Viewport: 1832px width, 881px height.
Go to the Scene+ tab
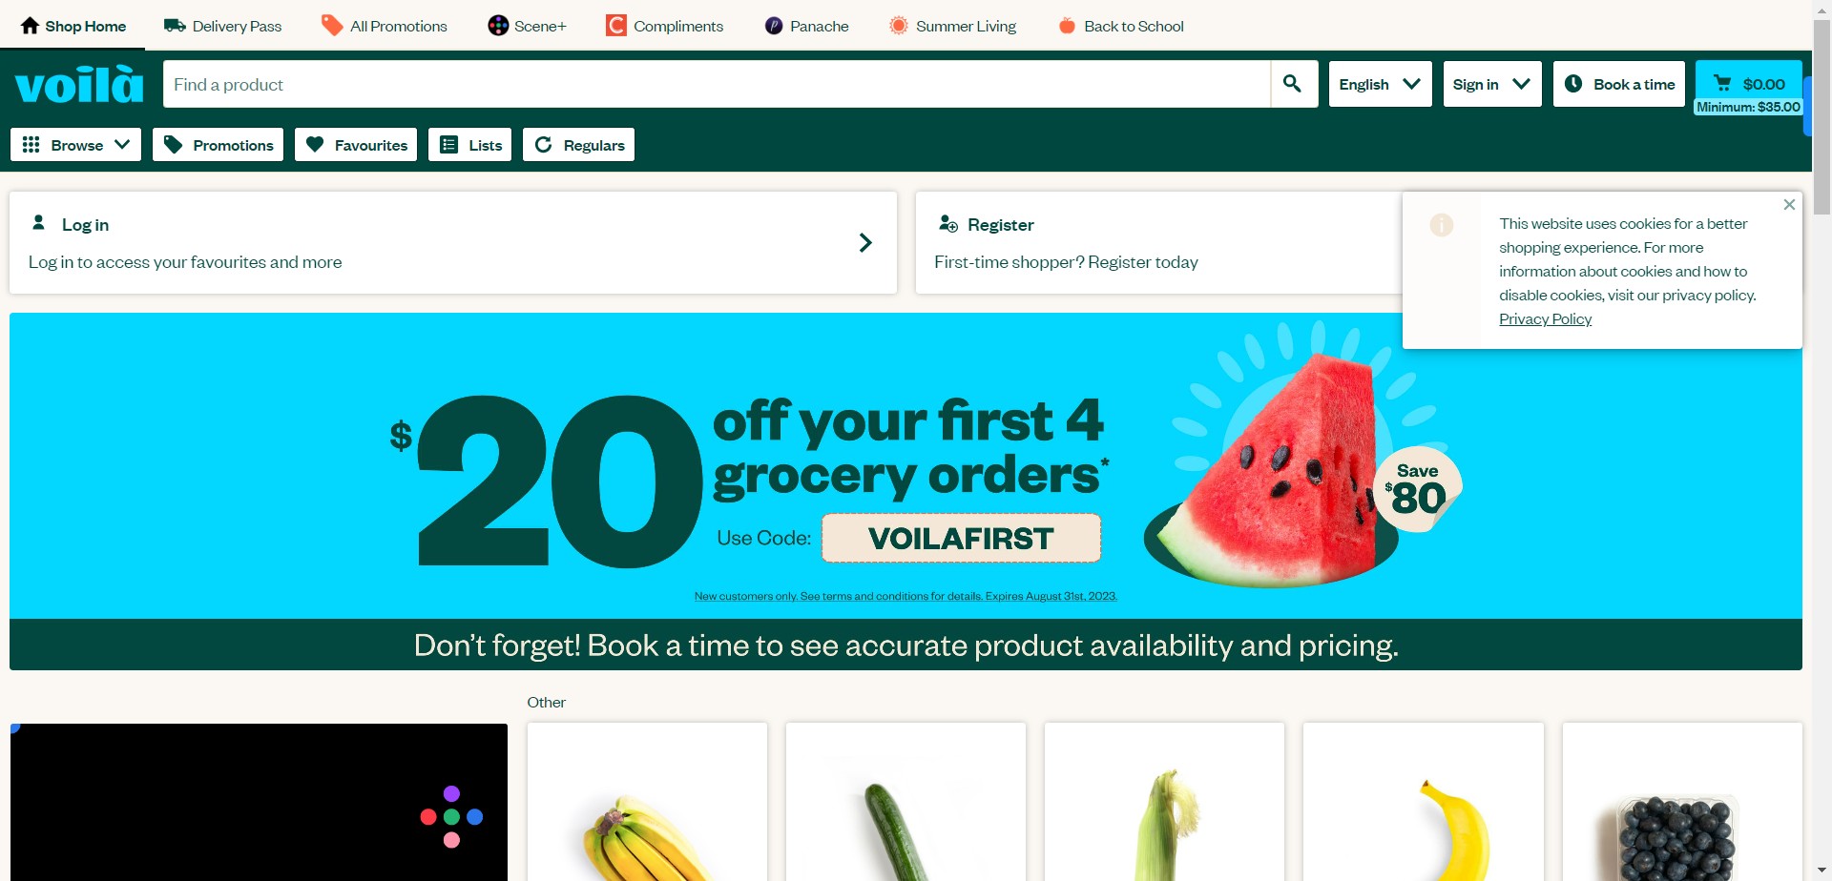(x=527, y=26)
